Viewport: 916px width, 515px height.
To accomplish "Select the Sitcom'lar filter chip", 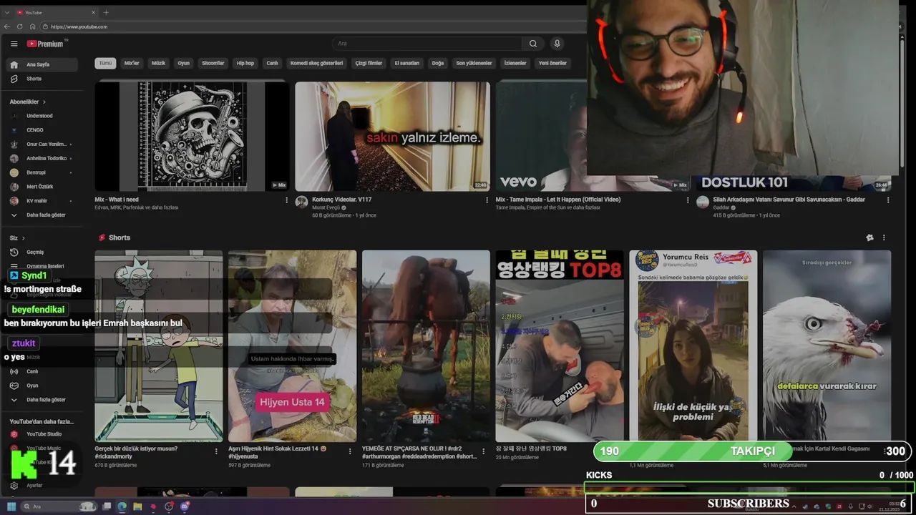I will (x=213, y=63).
